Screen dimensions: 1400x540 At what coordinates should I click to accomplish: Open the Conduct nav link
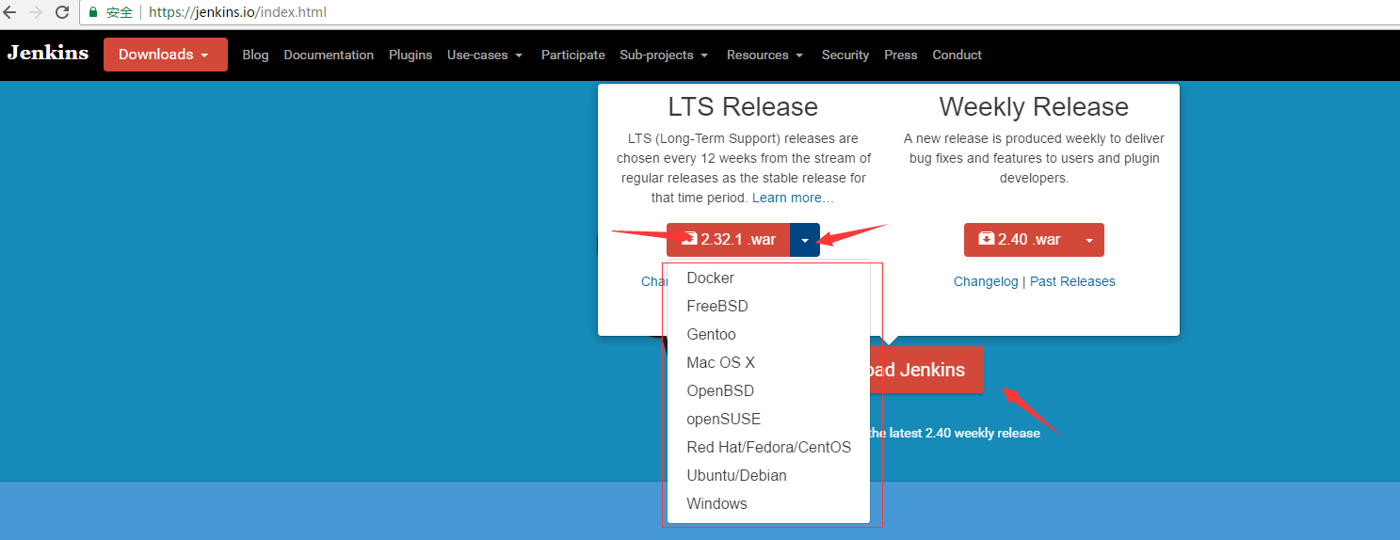[957, 55]
